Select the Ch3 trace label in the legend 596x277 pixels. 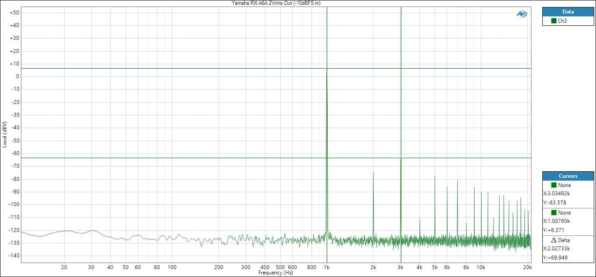(x=562, y=21)
